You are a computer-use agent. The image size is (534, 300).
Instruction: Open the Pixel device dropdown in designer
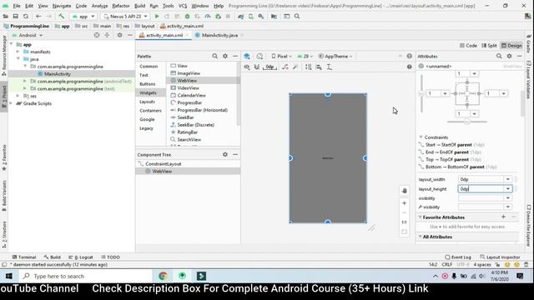click(282, 56)
